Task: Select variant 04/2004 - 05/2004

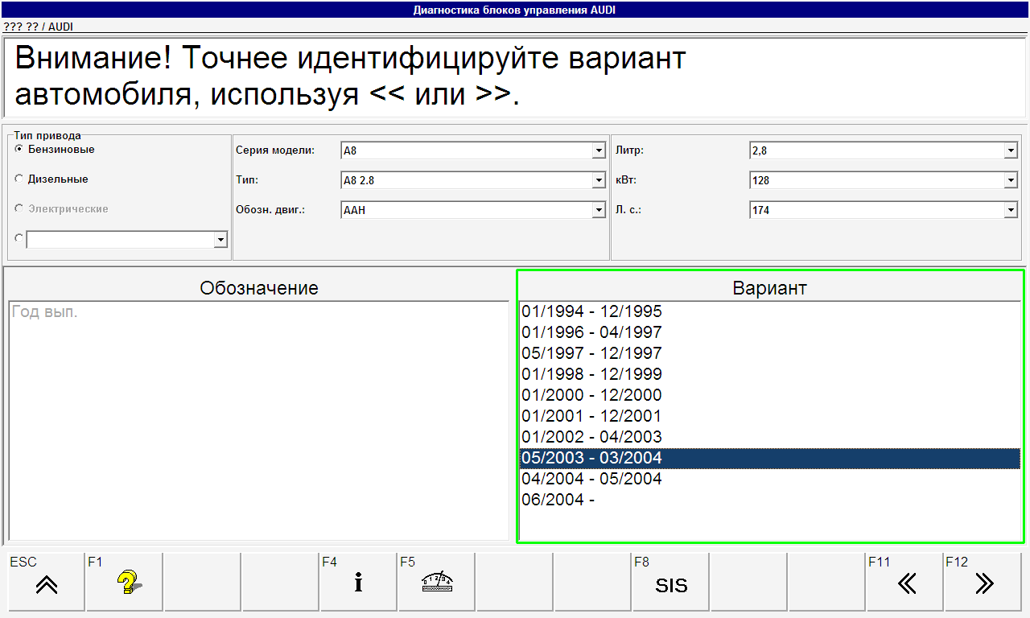Action: (x=769, y=479)
